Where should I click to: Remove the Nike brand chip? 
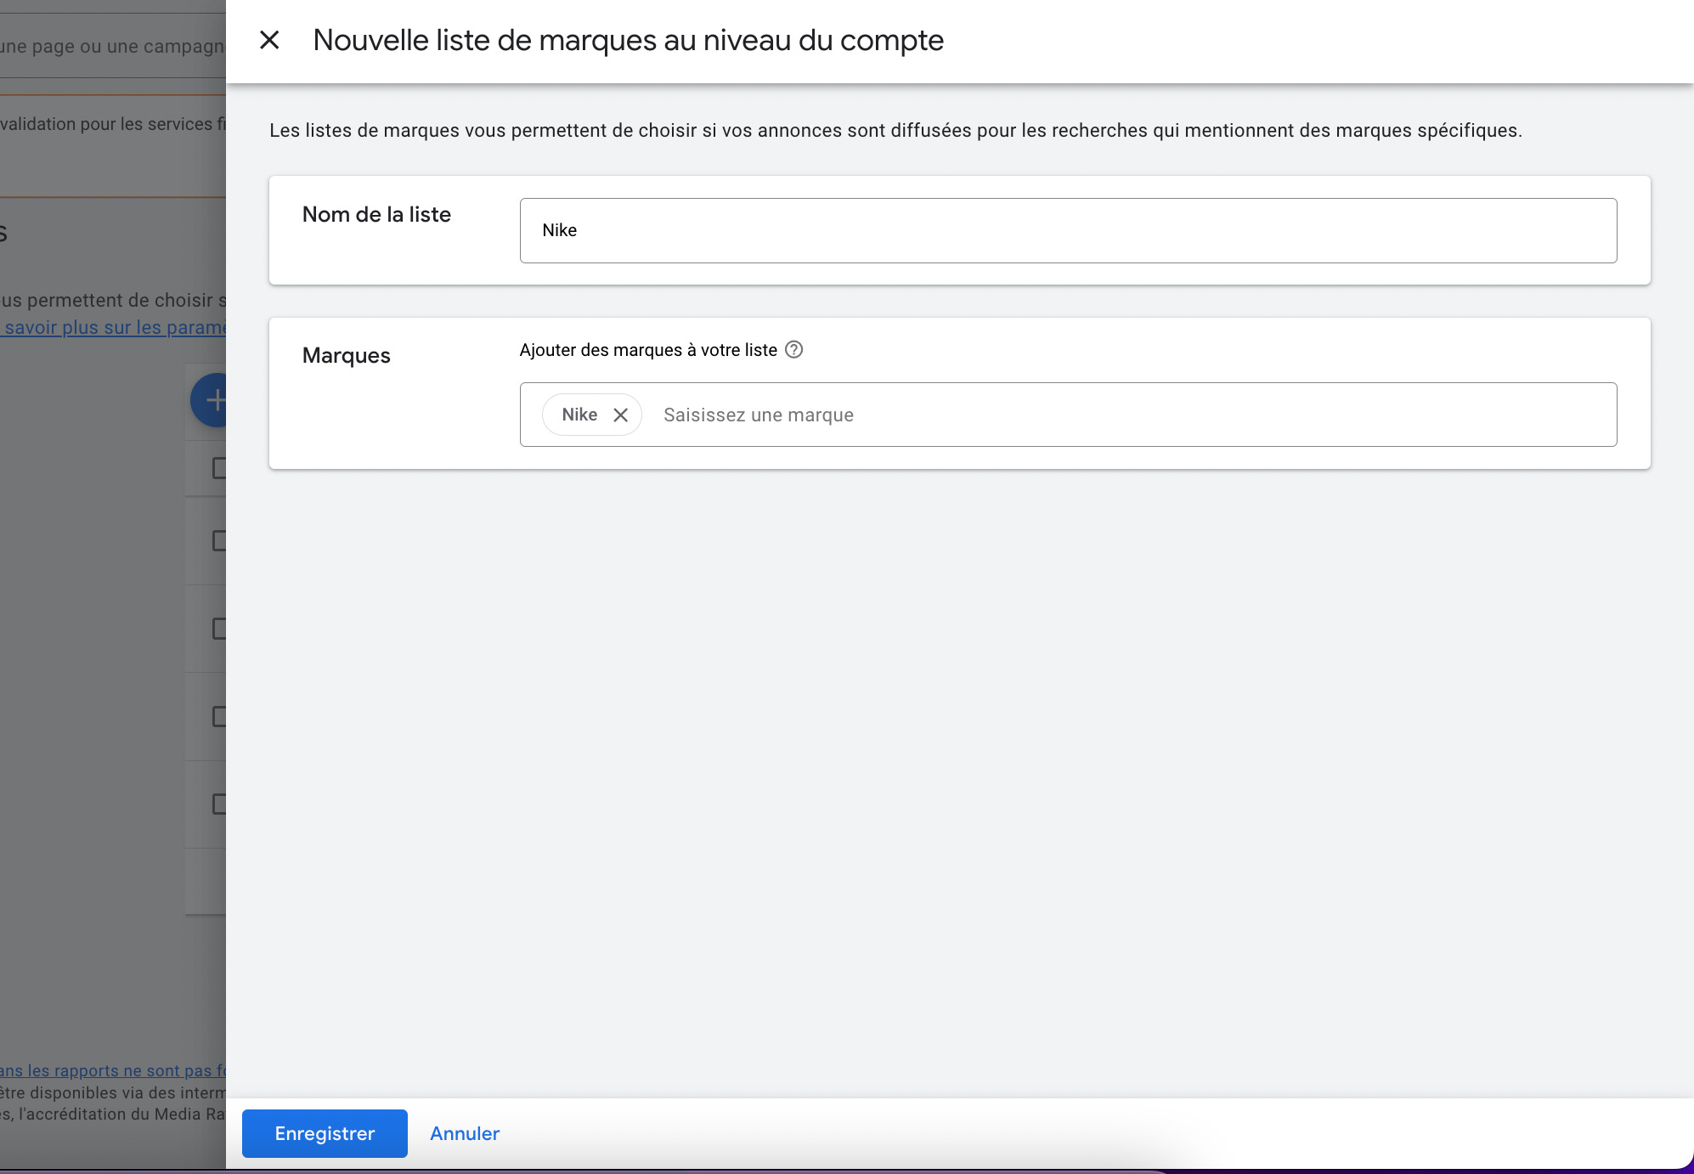pos(621,415)
